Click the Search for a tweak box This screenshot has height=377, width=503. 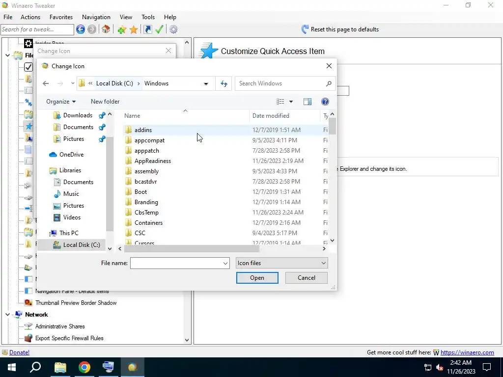pos(37,29)
